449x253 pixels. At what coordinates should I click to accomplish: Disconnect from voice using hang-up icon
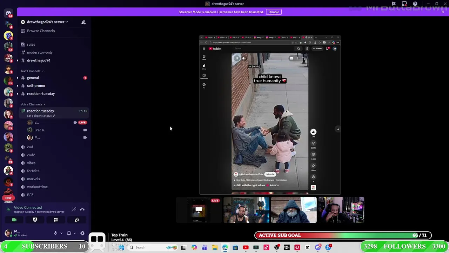(82, 209)
